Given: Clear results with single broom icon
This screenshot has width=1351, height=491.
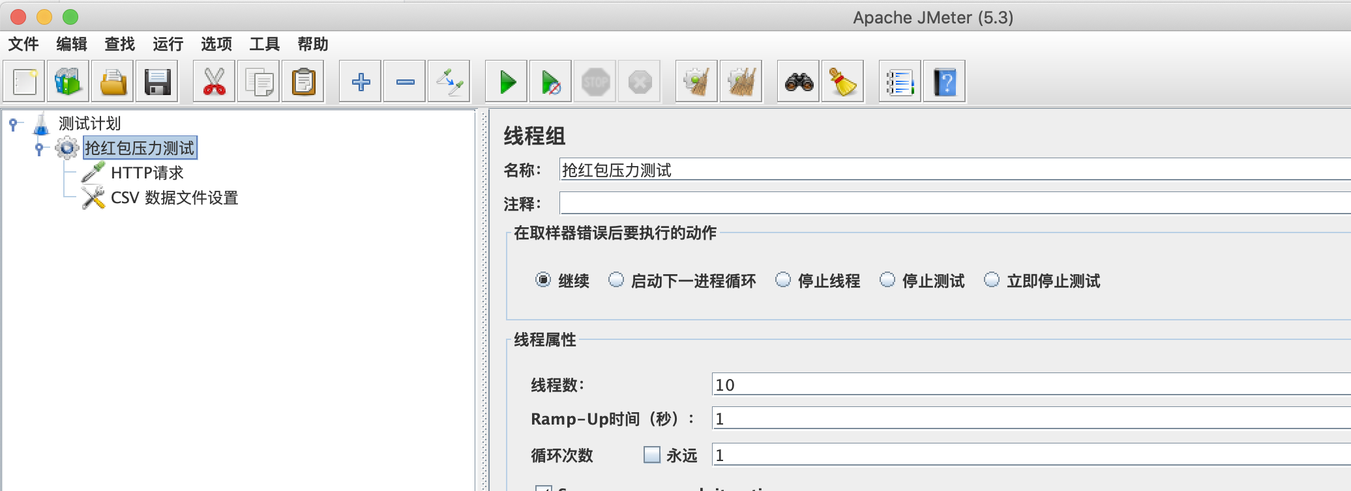Looking at the screenshot, I should (697, 82).
